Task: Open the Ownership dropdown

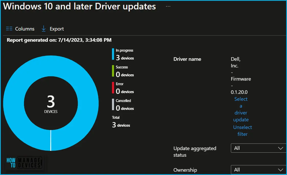Action: click(258, 170)
